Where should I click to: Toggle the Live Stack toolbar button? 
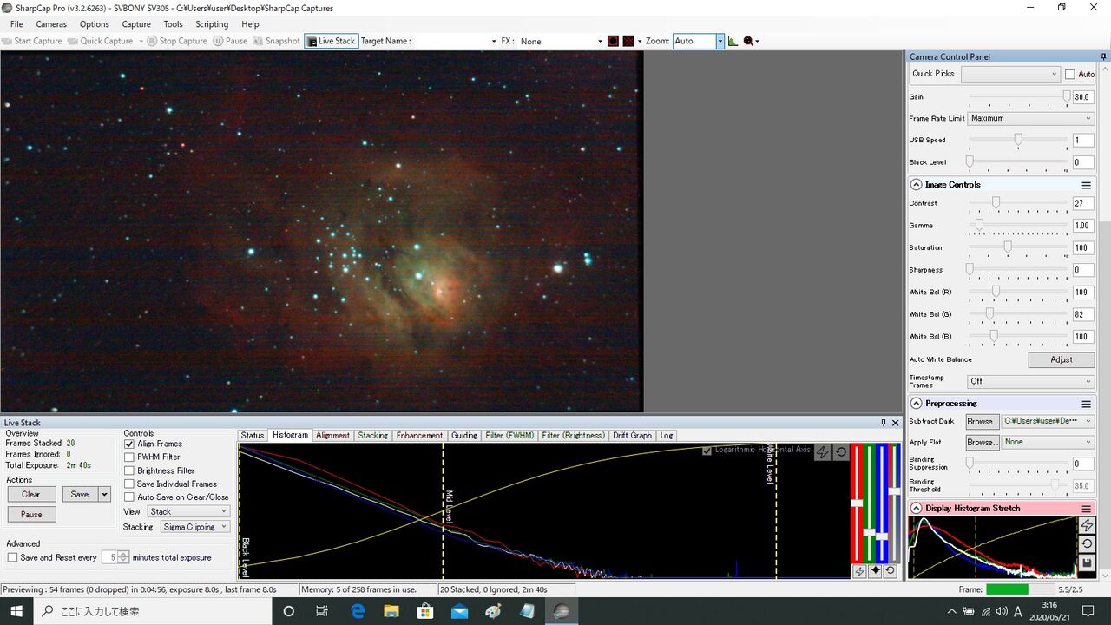click(x=331, y=41)
